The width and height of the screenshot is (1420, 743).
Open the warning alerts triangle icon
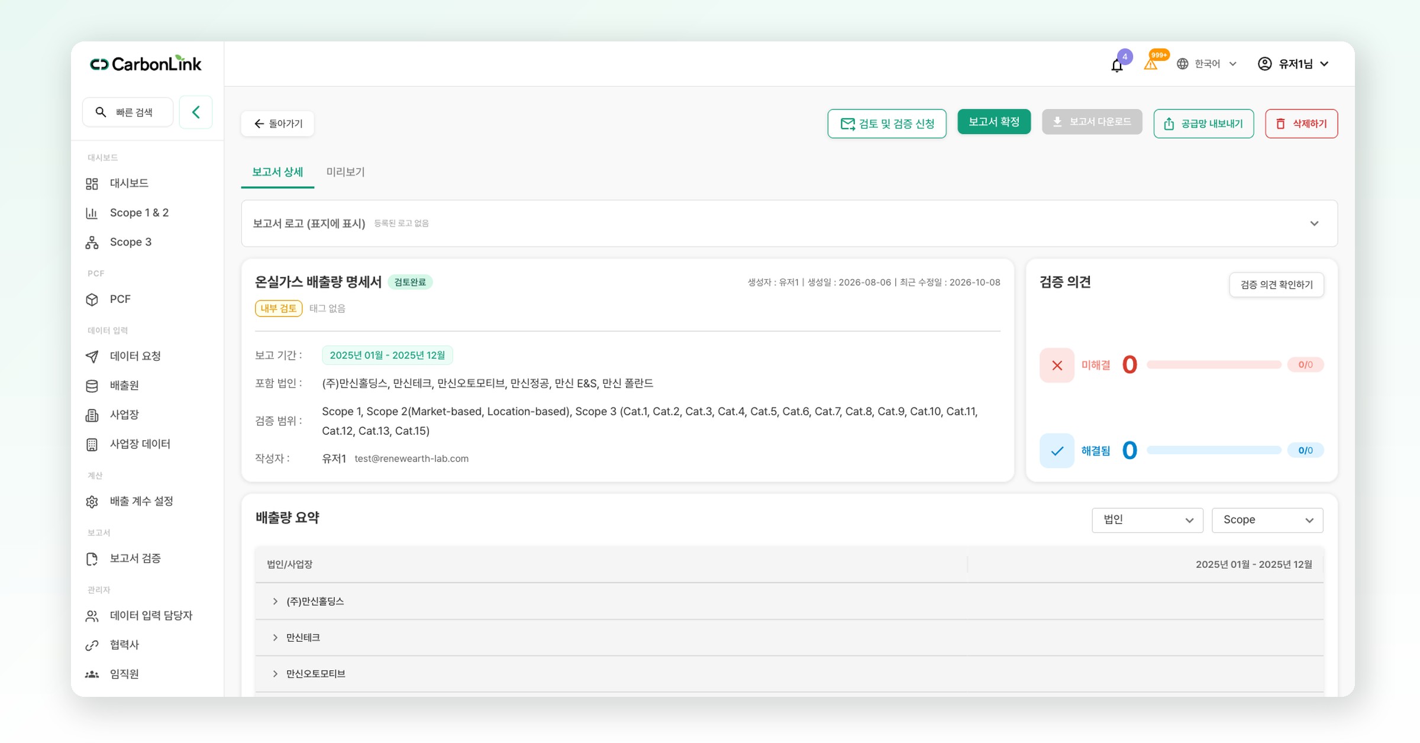pyautogui.click(x=1151, y=64)
